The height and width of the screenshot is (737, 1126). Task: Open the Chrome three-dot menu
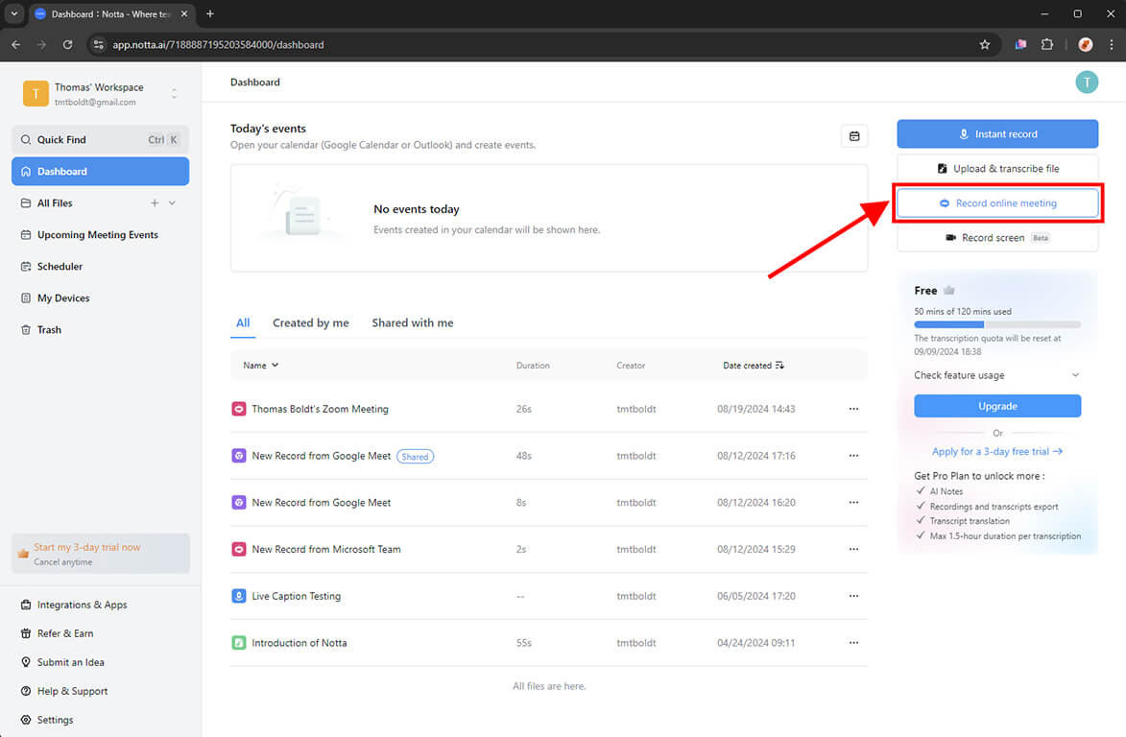(1111, 44)
